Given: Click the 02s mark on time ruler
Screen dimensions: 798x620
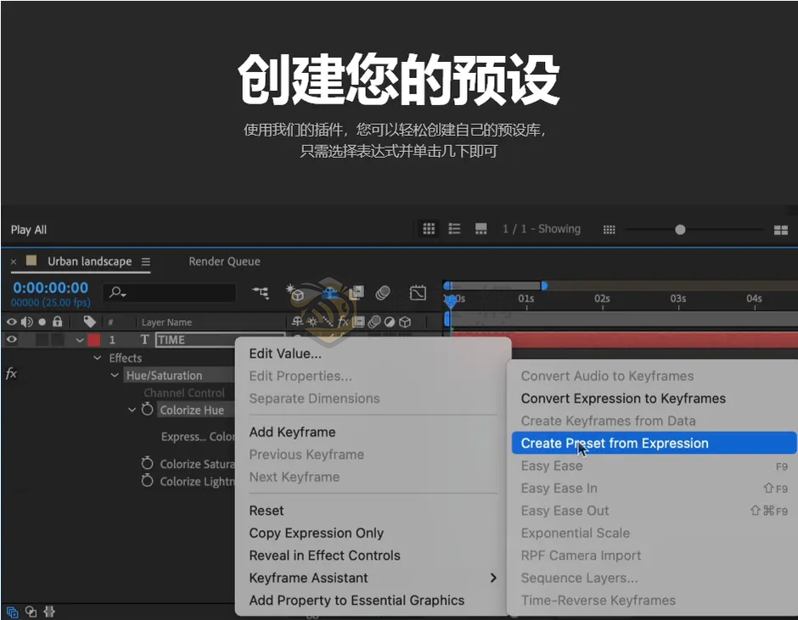Looking at the screenshot, I should coord(602,299).
